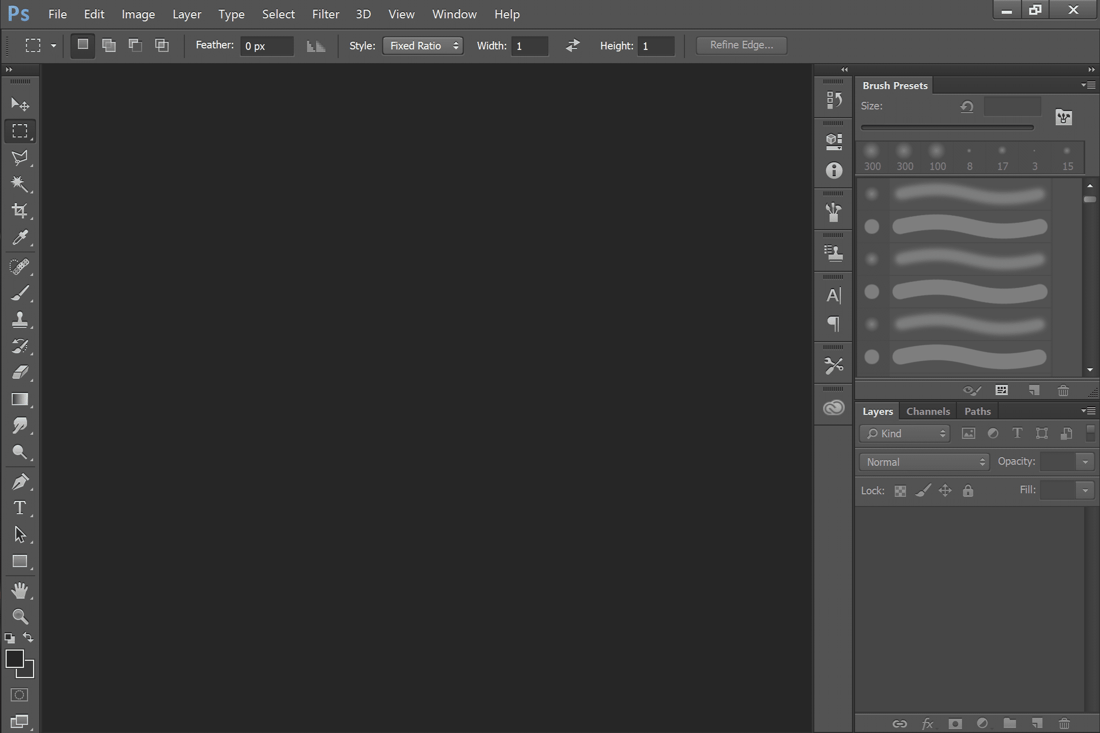Click the foreground color swatch

pyautogui.click(x=14, y=658)
